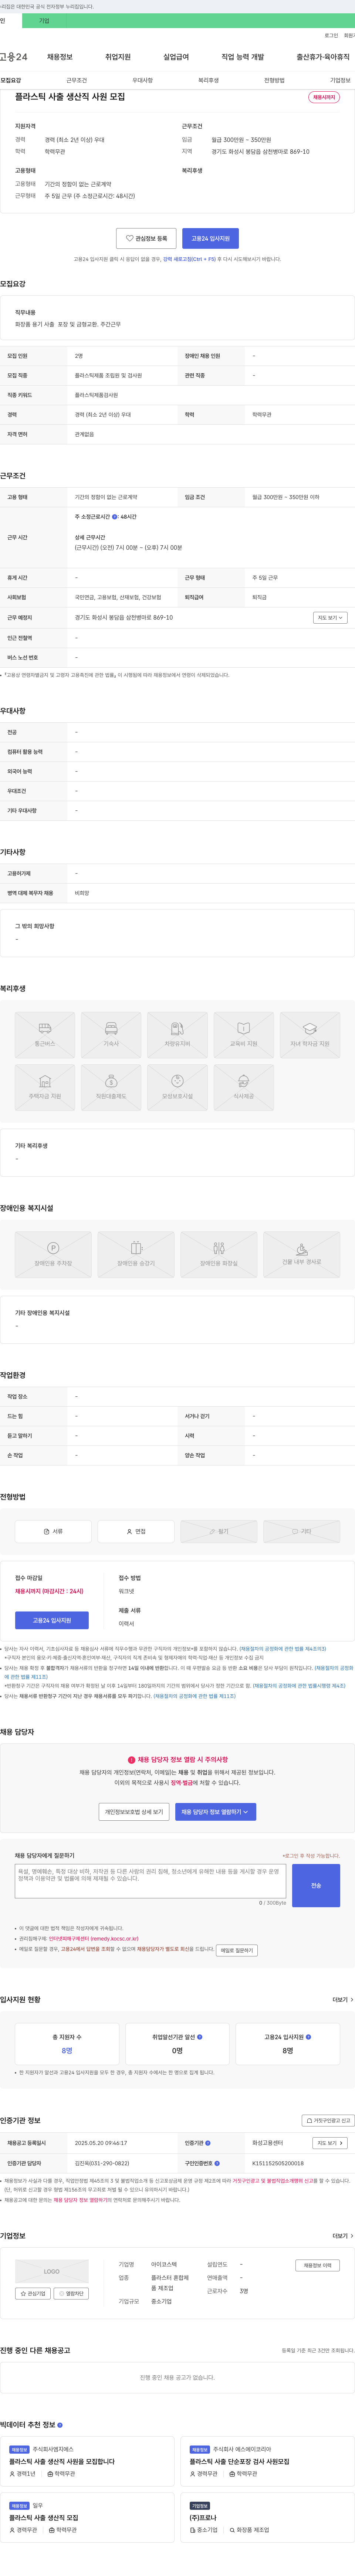Click 로그인 link at top
Screen dimensions: 355x2576
[331, 35]
